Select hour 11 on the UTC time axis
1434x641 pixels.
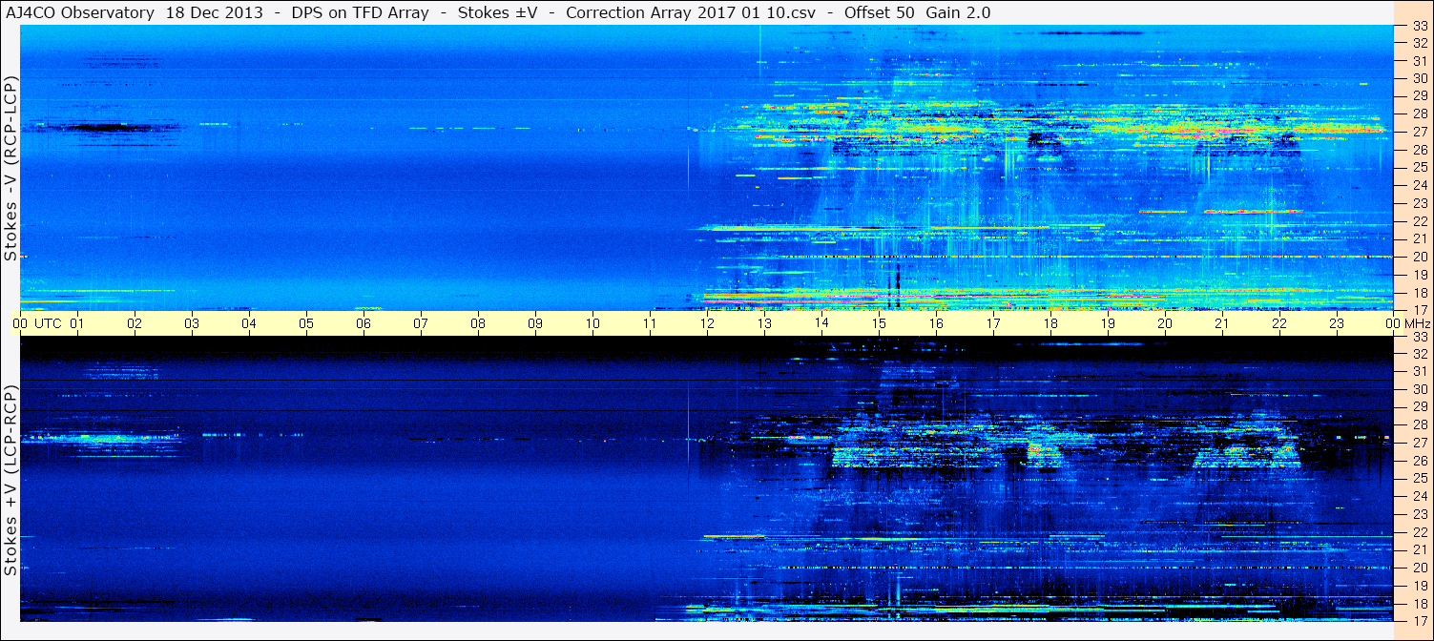650,323
